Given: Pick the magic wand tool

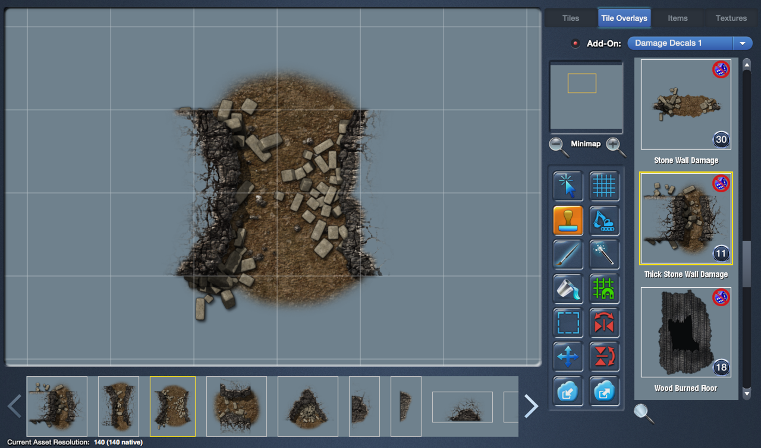Looking at the screenshot, I should (x=604, y=255).
